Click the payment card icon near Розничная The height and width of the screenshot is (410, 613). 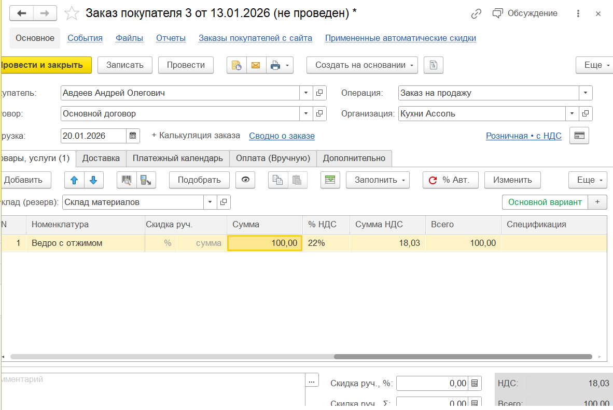pos(579,136)
